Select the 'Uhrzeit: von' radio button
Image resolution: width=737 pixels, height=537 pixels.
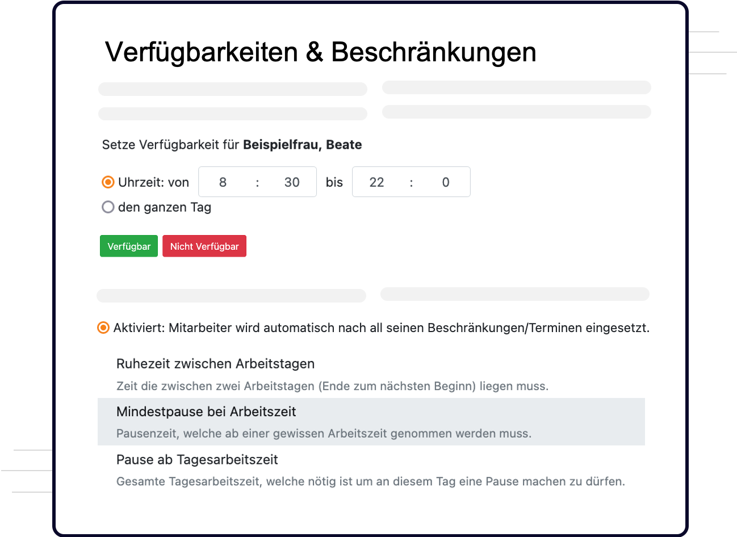pos(108,182)
